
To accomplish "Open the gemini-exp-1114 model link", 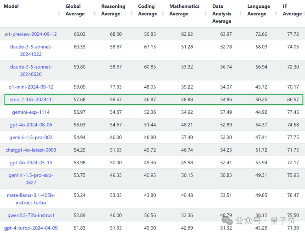I will tap(31, 112).
